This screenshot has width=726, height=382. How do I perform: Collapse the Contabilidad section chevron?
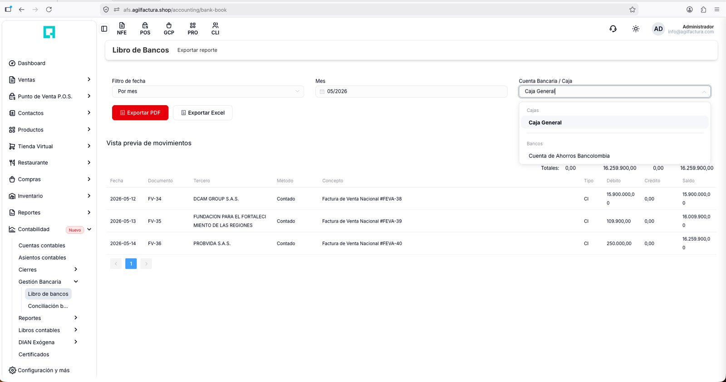tap(89, 229)
